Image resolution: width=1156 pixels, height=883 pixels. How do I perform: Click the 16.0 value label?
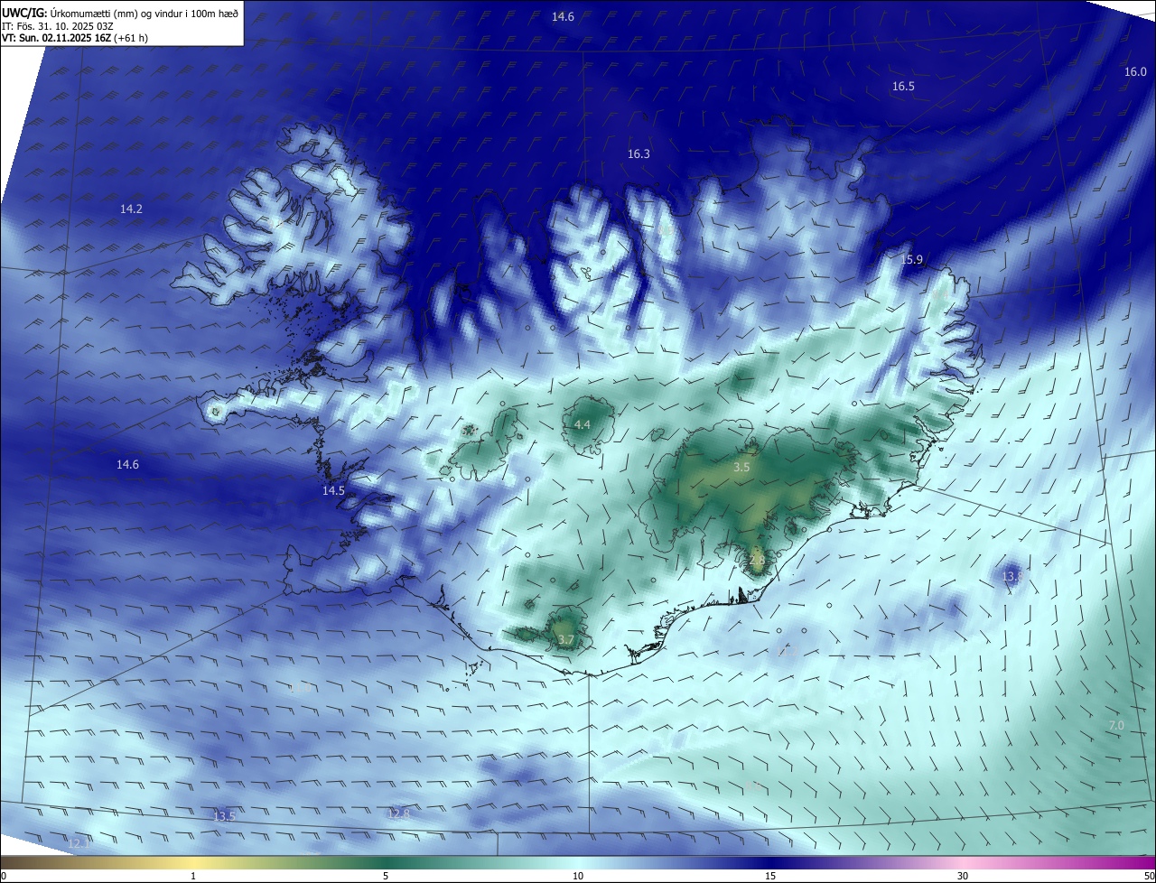1135,72
